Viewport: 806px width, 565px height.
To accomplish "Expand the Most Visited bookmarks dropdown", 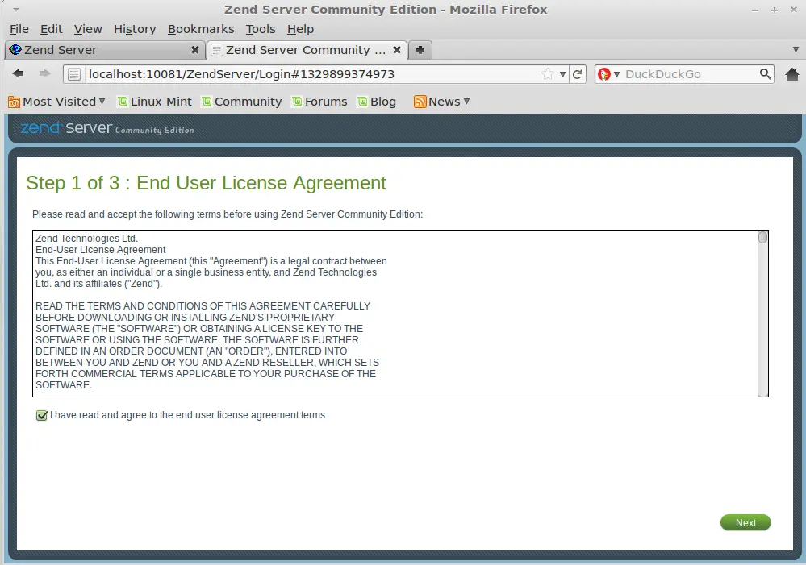I will [102, 102].
